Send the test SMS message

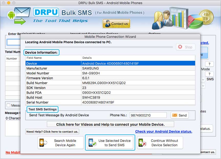point(180,115)
